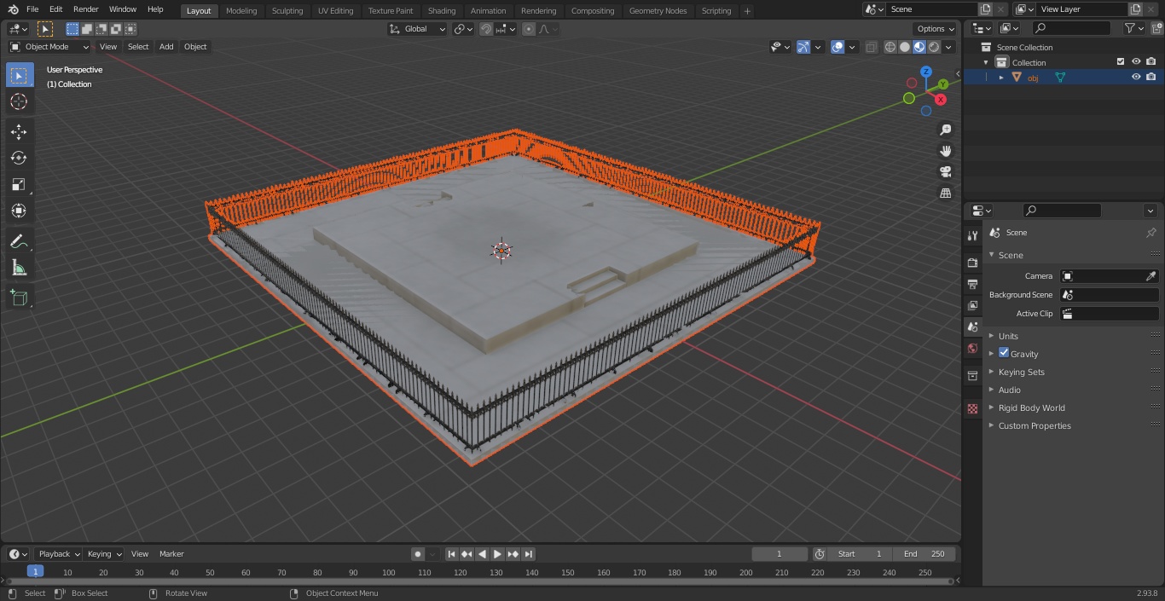Activate the Cursor tool
This screenshot has height=601, width=1165.
click(19, 102)
